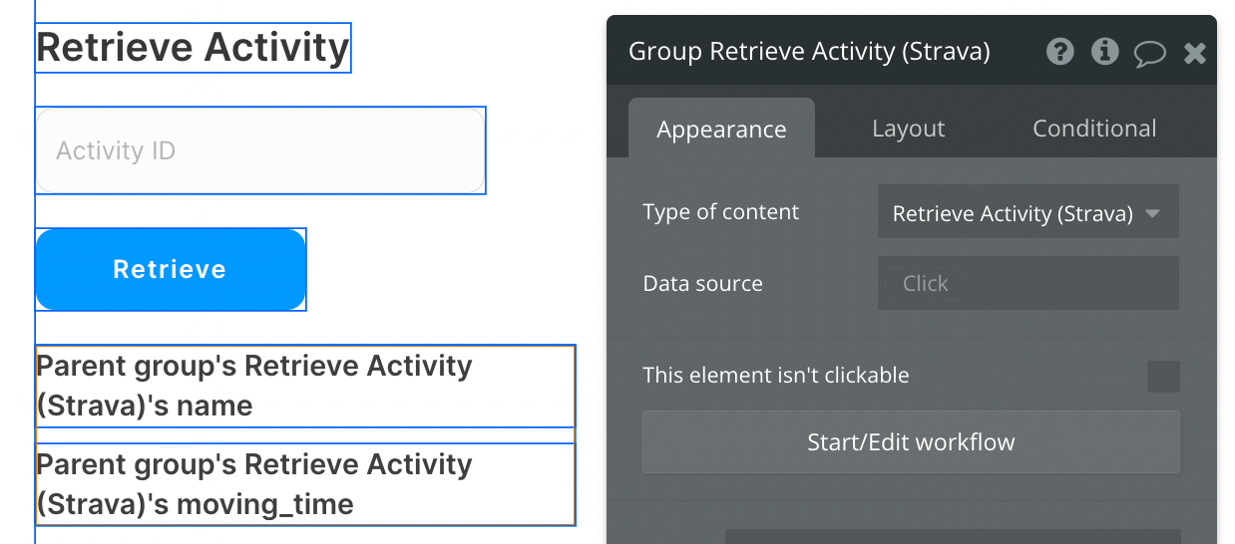Select the Retrieve Activity heading text
This screenshot has width=1235, height=544.
pos(194,48)
